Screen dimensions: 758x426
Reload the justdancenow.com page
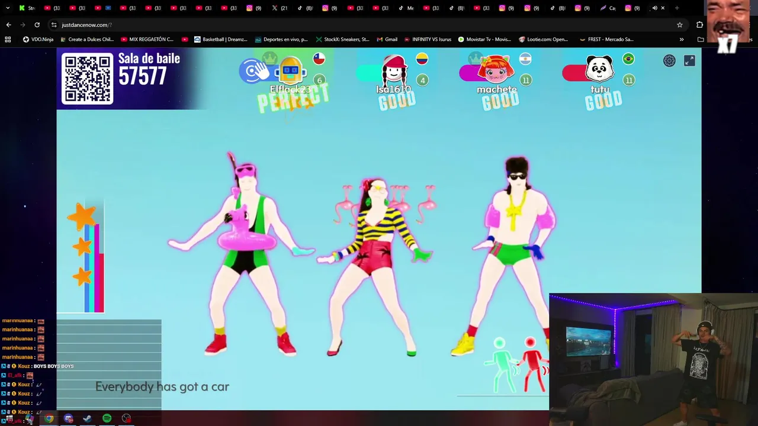pos(37,25)
